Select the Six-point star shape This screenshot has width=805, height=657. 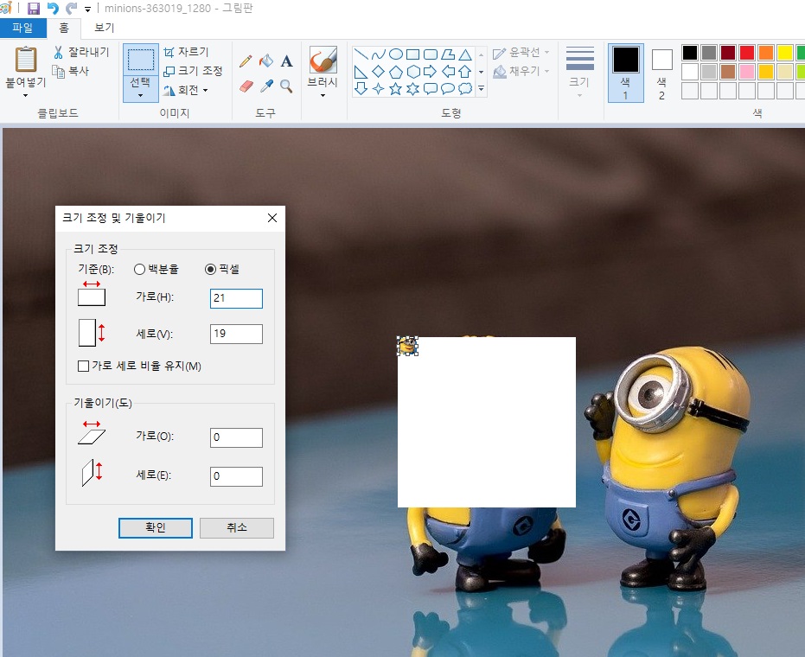click(412, 89)
